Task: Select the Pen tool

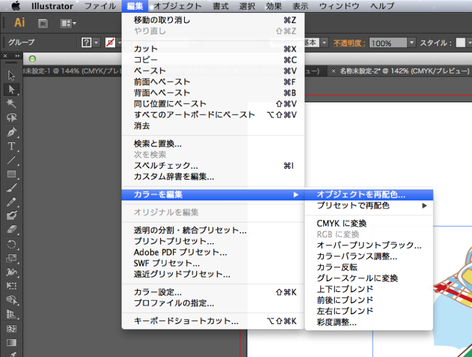Action: click(12, 132)
